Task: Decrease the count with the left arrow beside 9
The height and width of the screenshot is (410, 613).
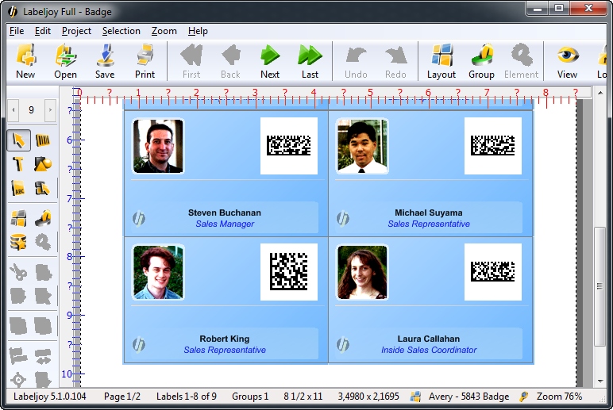Action: 13,110
